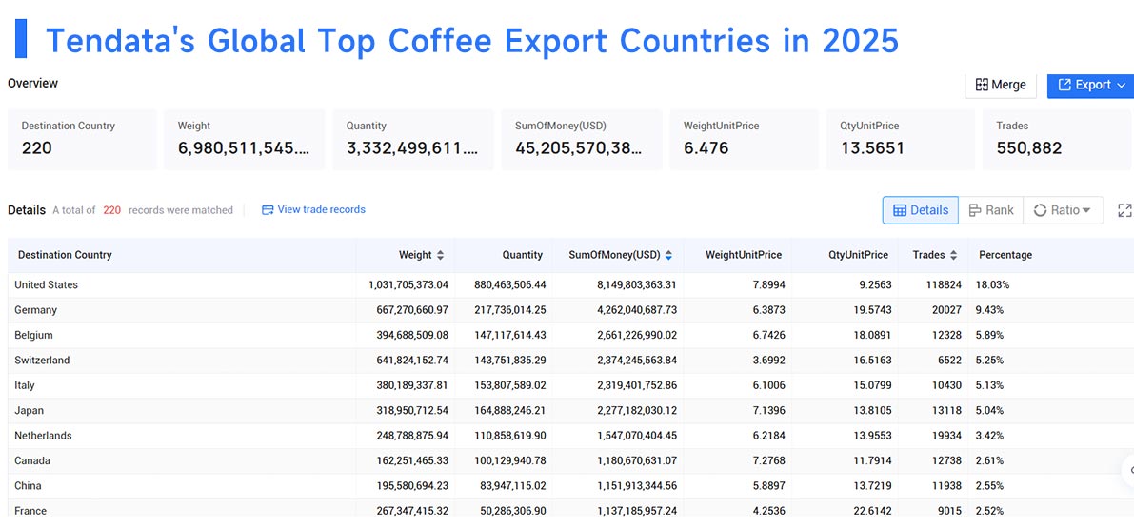Click the Destination Country column header
Screen dimensions: 1134x527
65,255
